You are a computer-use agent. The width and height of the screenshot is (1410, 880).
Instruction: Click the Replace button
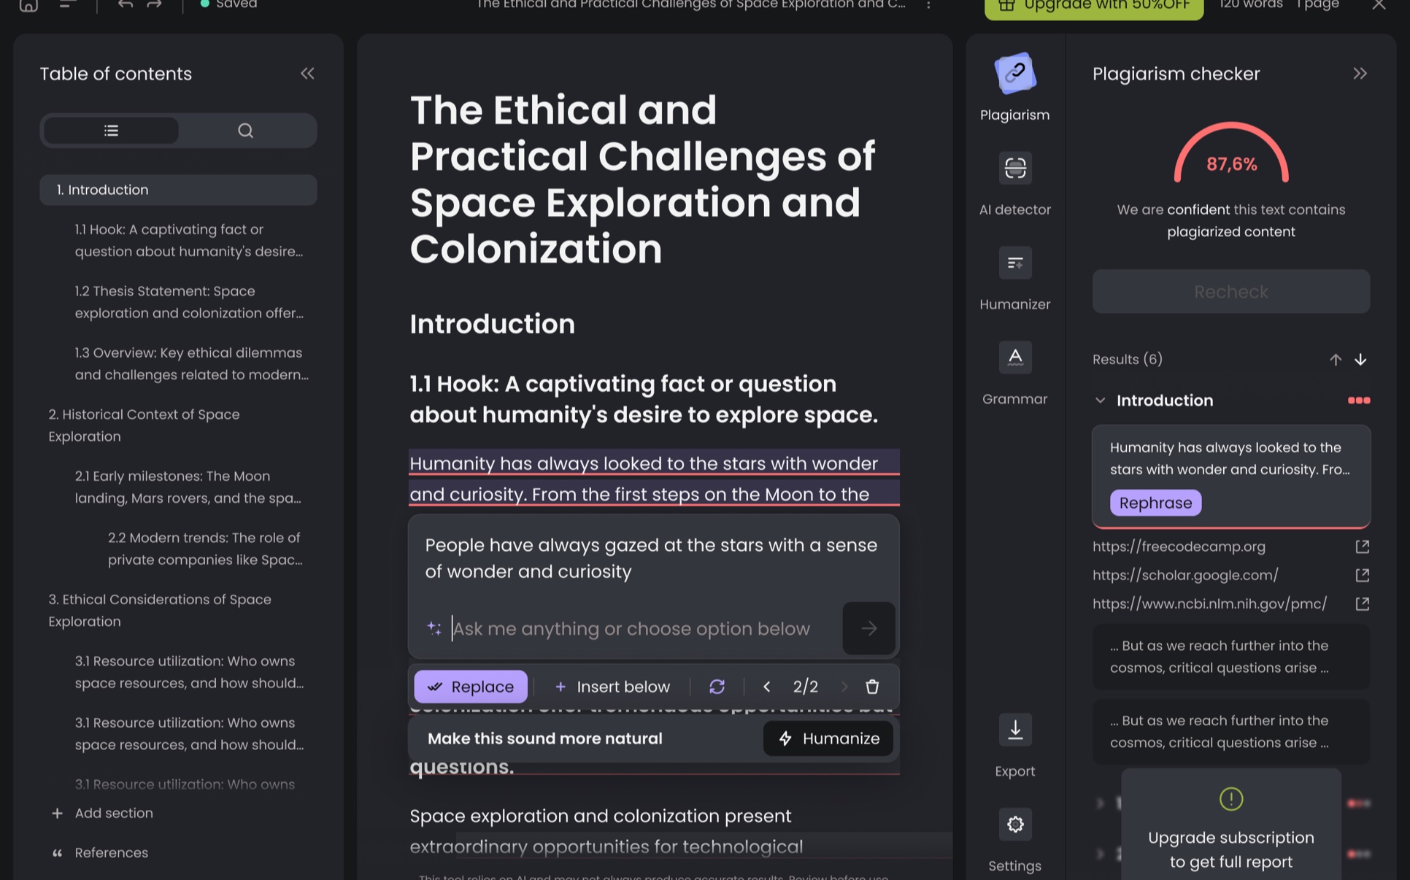tap(471, 687)
